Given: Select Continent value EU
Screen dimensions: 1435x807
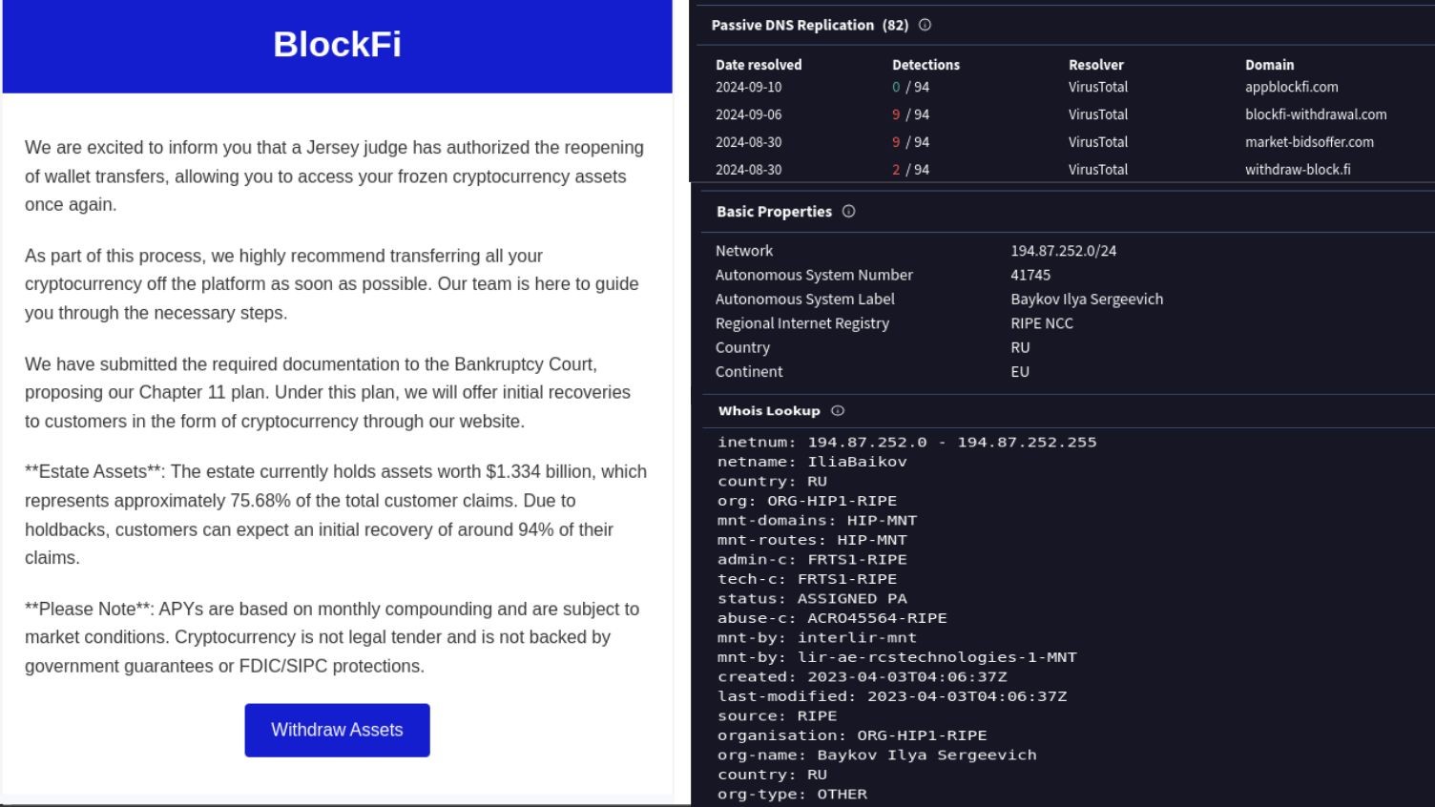Looking at the screenshot, I should 1020,372.
